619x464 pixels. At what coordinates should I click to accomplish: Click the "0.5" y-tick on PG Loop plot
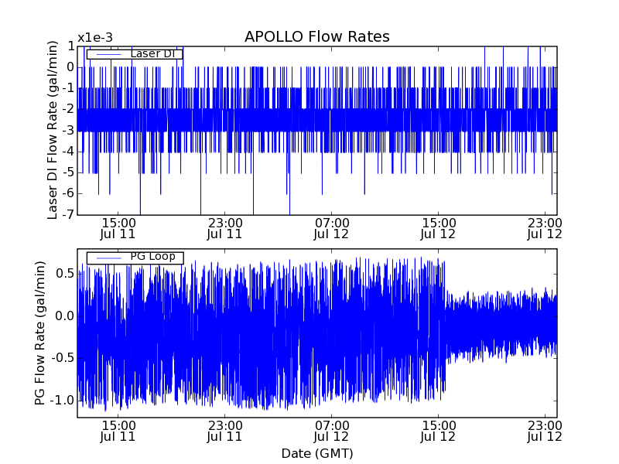click(x=65, y=274)
